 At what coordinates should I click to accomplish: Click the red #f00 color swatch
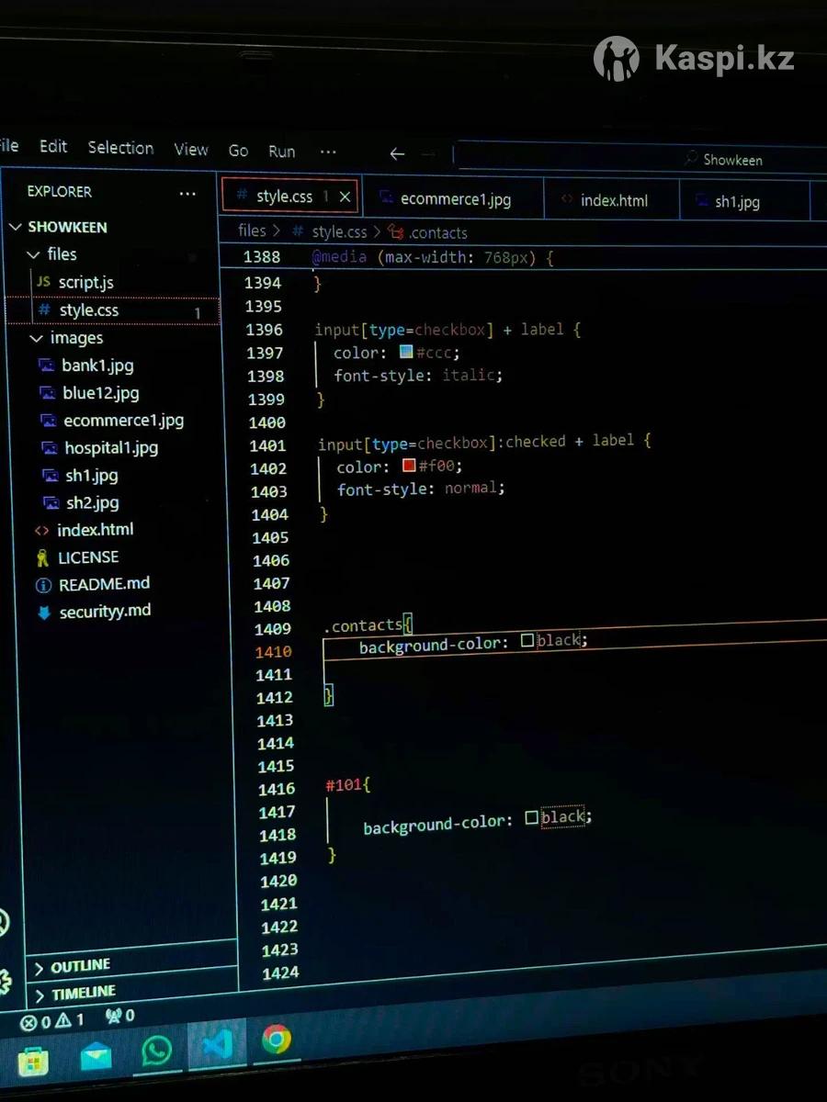[x=409, y=466]
